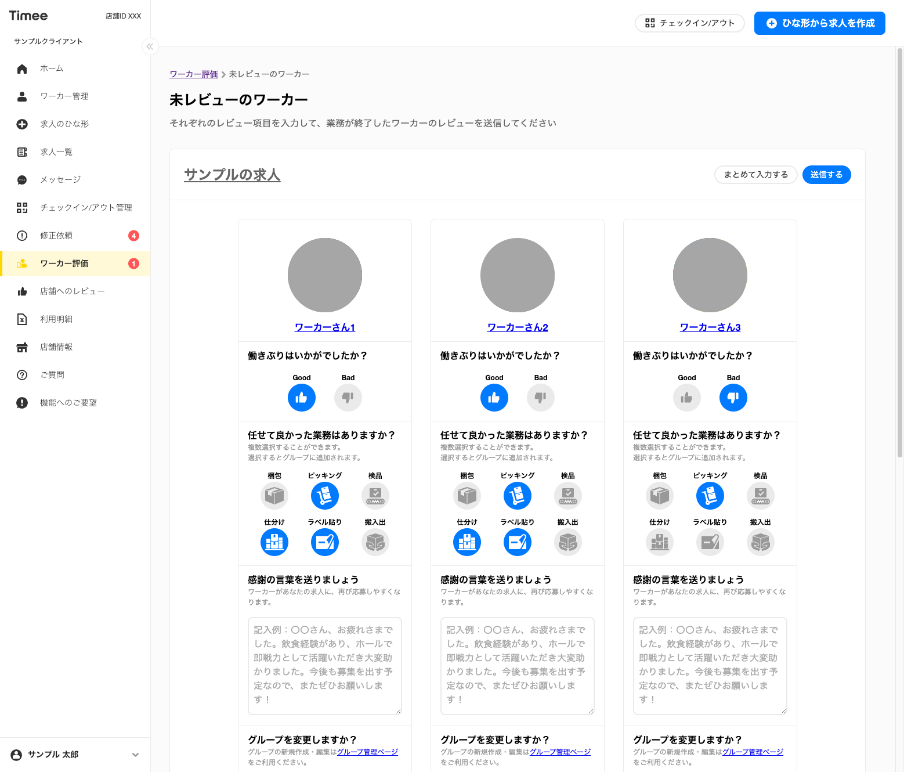This screenshot has width=904, height=772.
Task: Collapse the sidebar with double-chevron icon
Action: click(150, 46)
